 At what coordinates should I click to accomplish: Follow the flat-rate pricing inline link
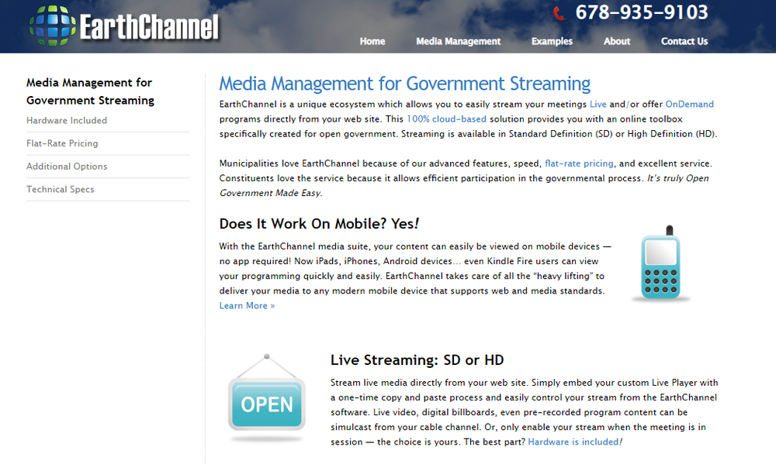[579, 163]
